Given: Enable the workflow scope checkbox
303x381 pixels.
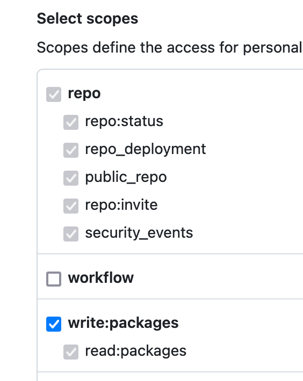Looking at the screenshot, I should coord(54,279).
